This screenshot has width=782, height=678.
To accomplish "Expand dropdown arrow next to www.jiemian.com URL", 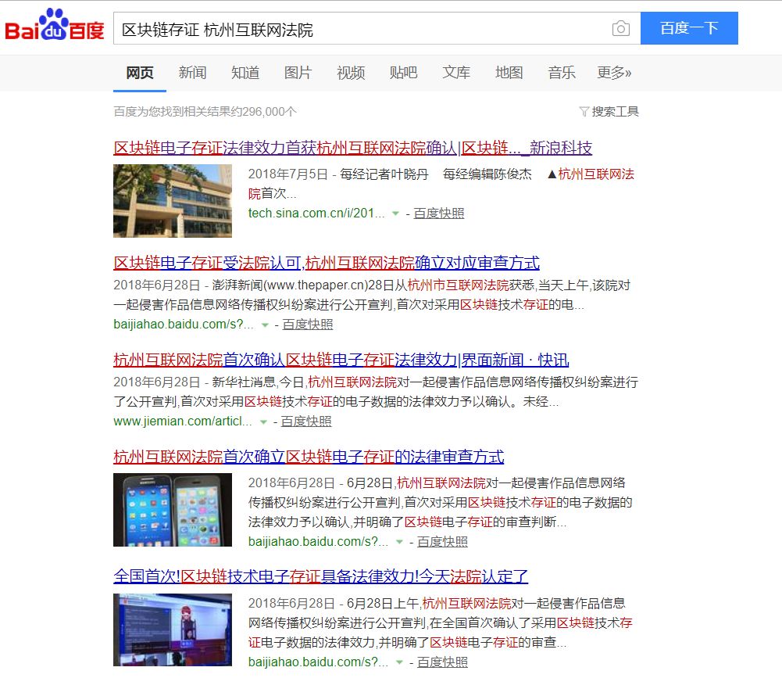I will tap(263, 422).
